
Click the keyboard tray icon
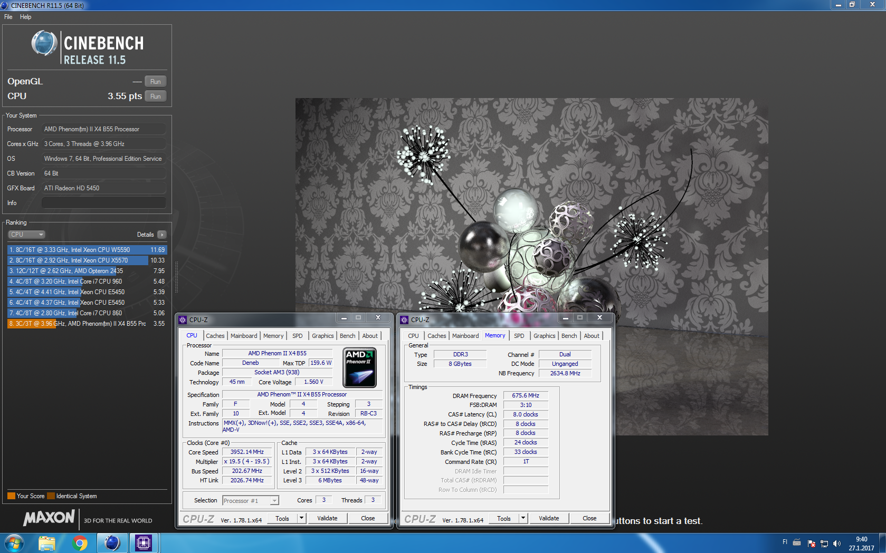797,542
